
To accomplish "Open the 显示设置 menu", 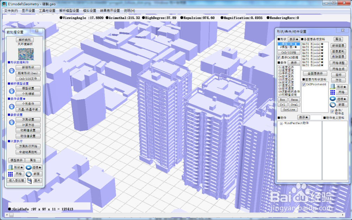I will click(28, 11).
